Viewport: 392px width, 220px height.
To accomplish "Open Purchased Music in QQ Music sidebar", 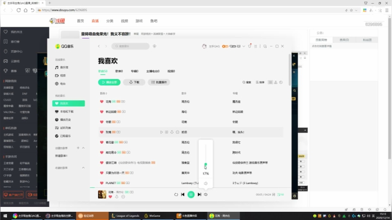I will coord(63,136).
